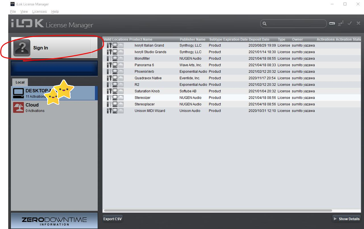Click the computer location icon for Panorama 6
Screen dimensions: 364x229
(x=115, y=65)
